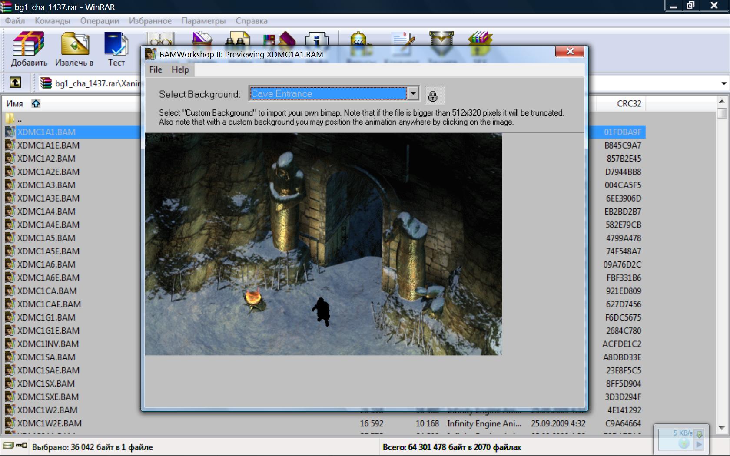Open the Команды menu in WinRAR
The image size is (730, 456).
tap(53, 21)
